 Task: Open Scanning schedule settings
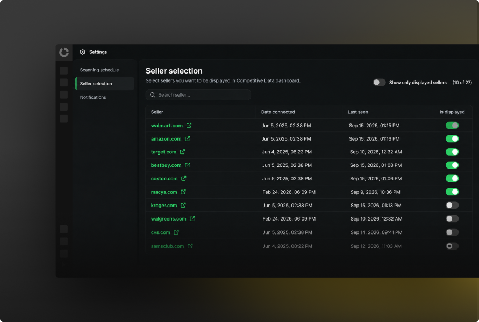[99, 70]
